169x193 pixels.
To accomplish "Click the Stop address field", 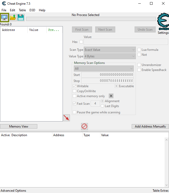I will point(108,81).
